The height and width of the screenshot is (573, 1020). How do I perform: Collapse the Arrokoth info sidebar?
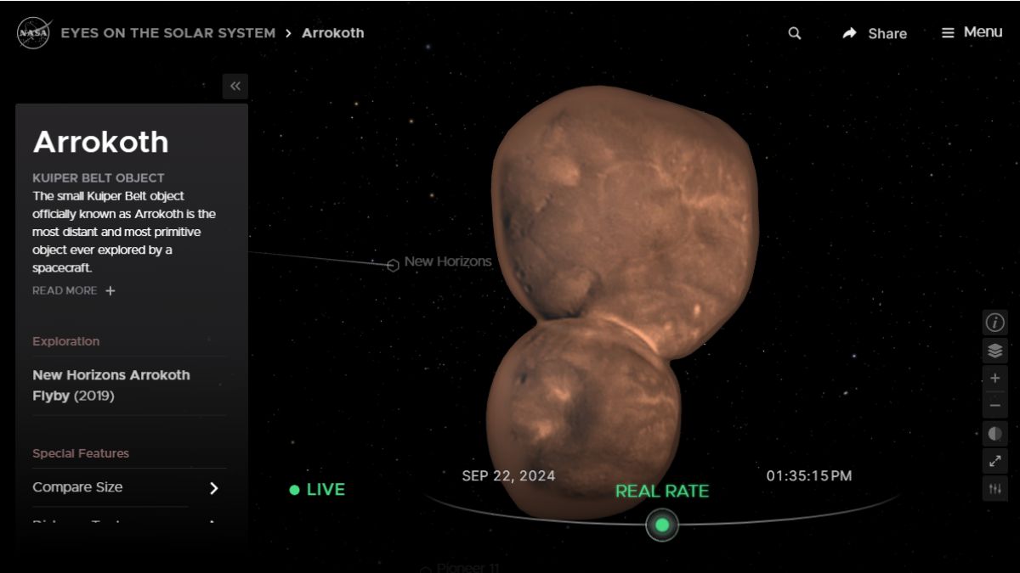coord(235,86)
